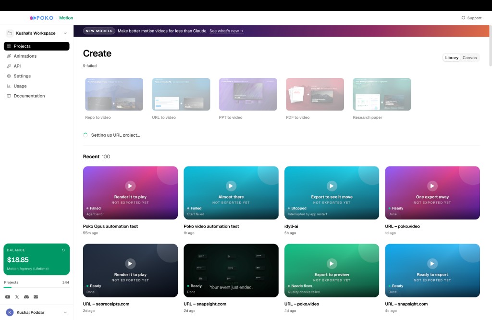Open the Documentation menu item
Viewport: 492px width, 320px height.
37,96
